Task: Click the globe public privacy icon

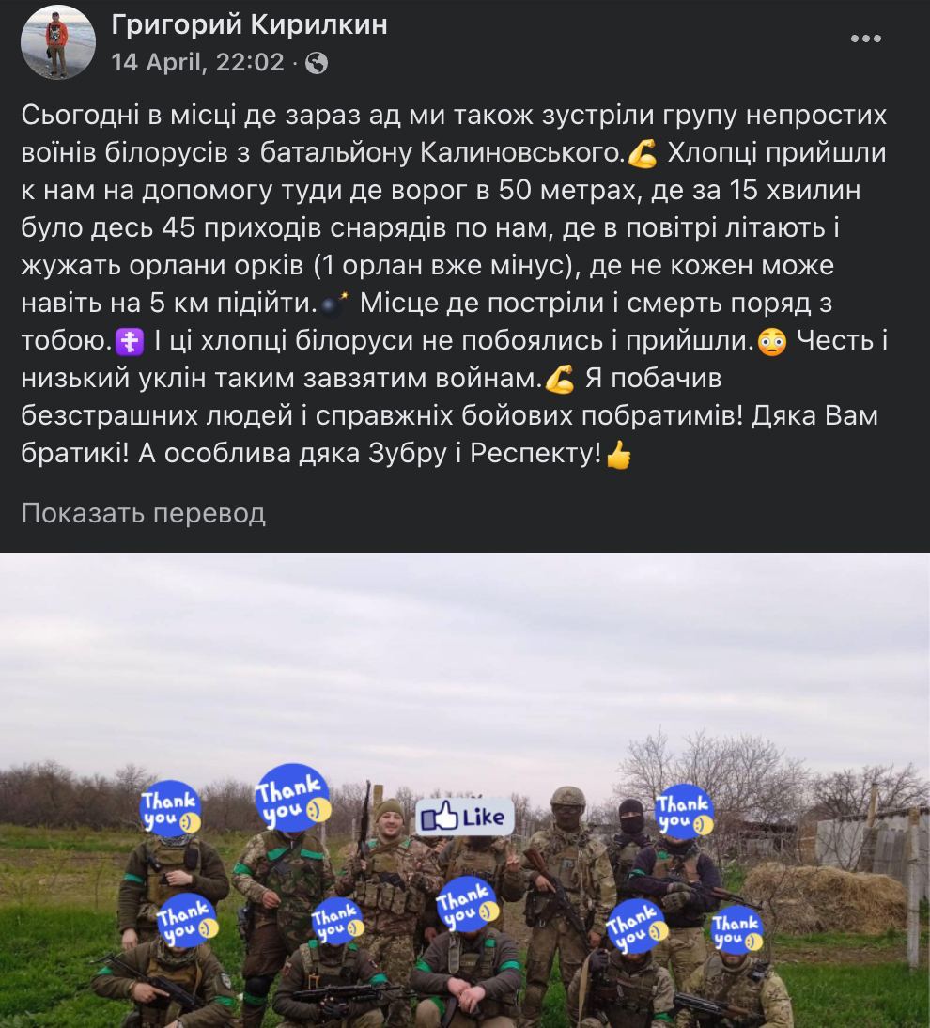Action: coord(317,63)
